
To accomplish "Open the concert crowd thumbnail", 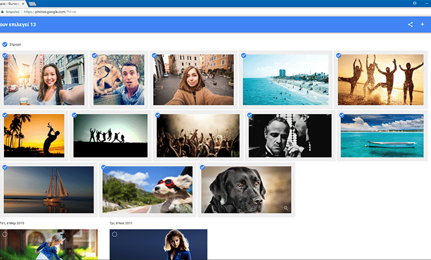I will point(198,135).
